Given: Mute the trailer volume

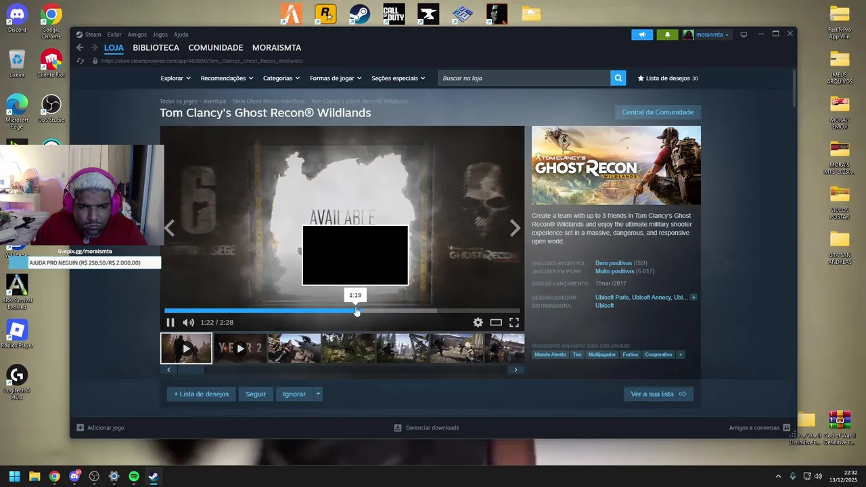Looking at the screenshot, I should point(188,323).
